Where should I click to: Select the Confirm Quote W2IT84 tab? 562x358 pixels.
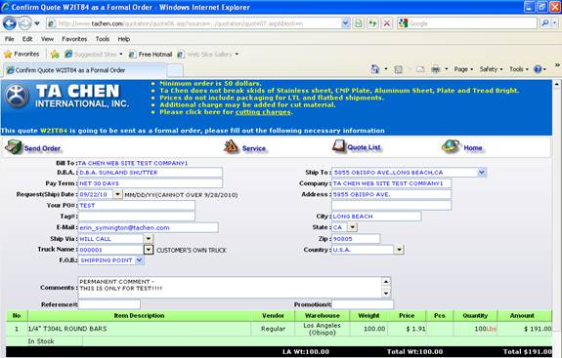(x=85, y=70)
